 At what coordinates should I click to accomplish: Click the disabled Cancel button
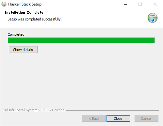(x=146, y=119)
